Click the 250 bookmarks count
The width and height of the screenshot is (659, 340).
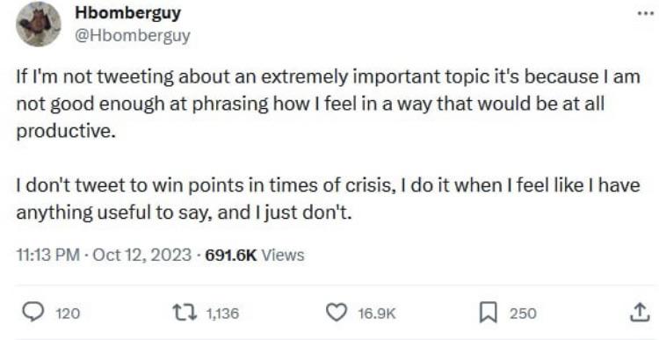(x=524, y=314)
